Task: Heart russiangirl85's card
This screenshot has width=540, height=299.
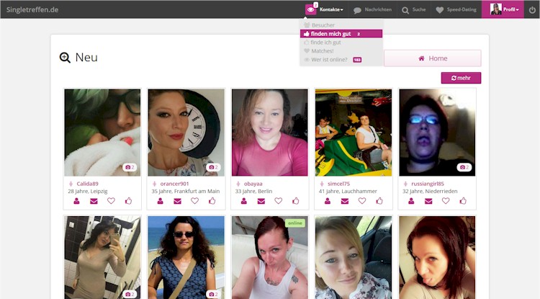Action: (x=446, y=201)
